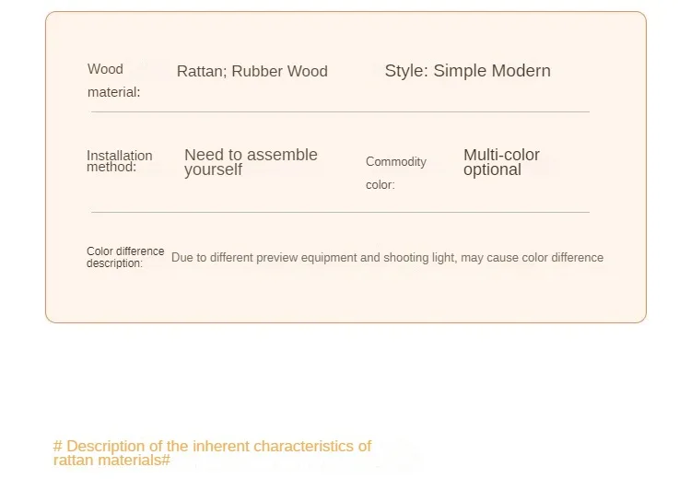Click the word 'yourself' in installation value
The width and height of the screenshot is (691, 490).
tap(214, 170)
